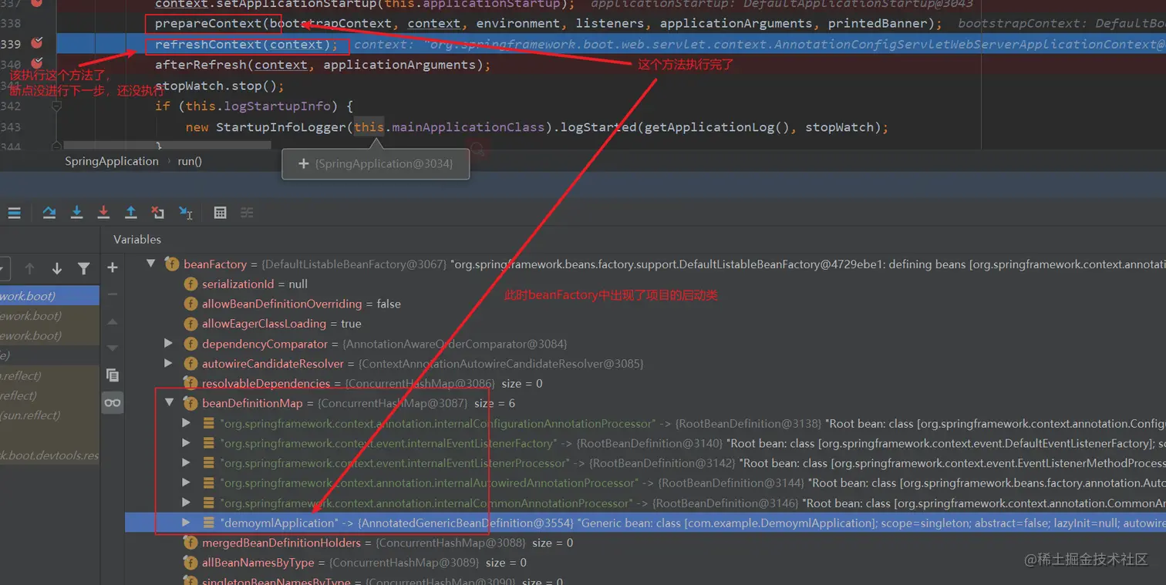
Task: Click the Drop Frame icon
Action: click(x=158, y=213)
